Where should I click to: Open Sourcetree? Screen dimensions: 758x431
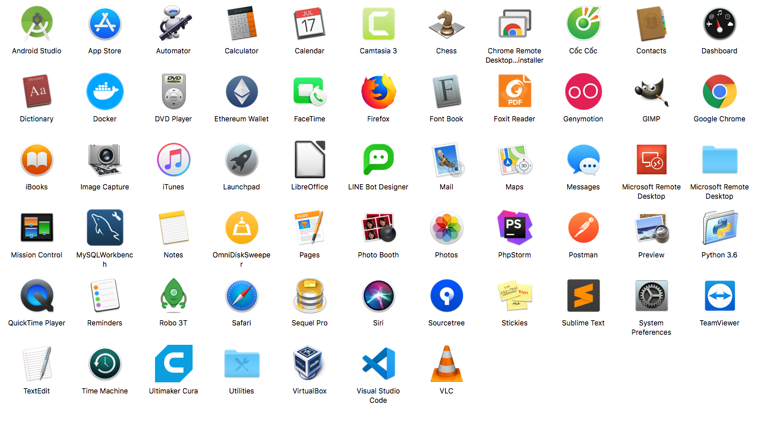point(446,296)
